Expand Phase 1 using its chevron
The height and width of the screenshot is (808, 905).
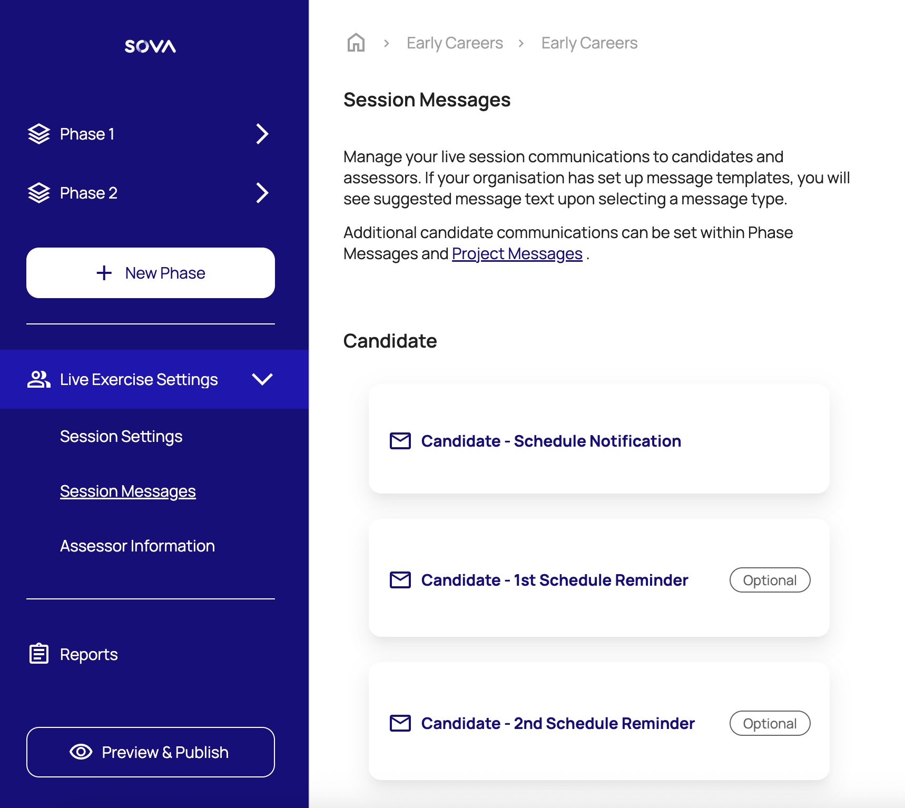tap(262, 134)
